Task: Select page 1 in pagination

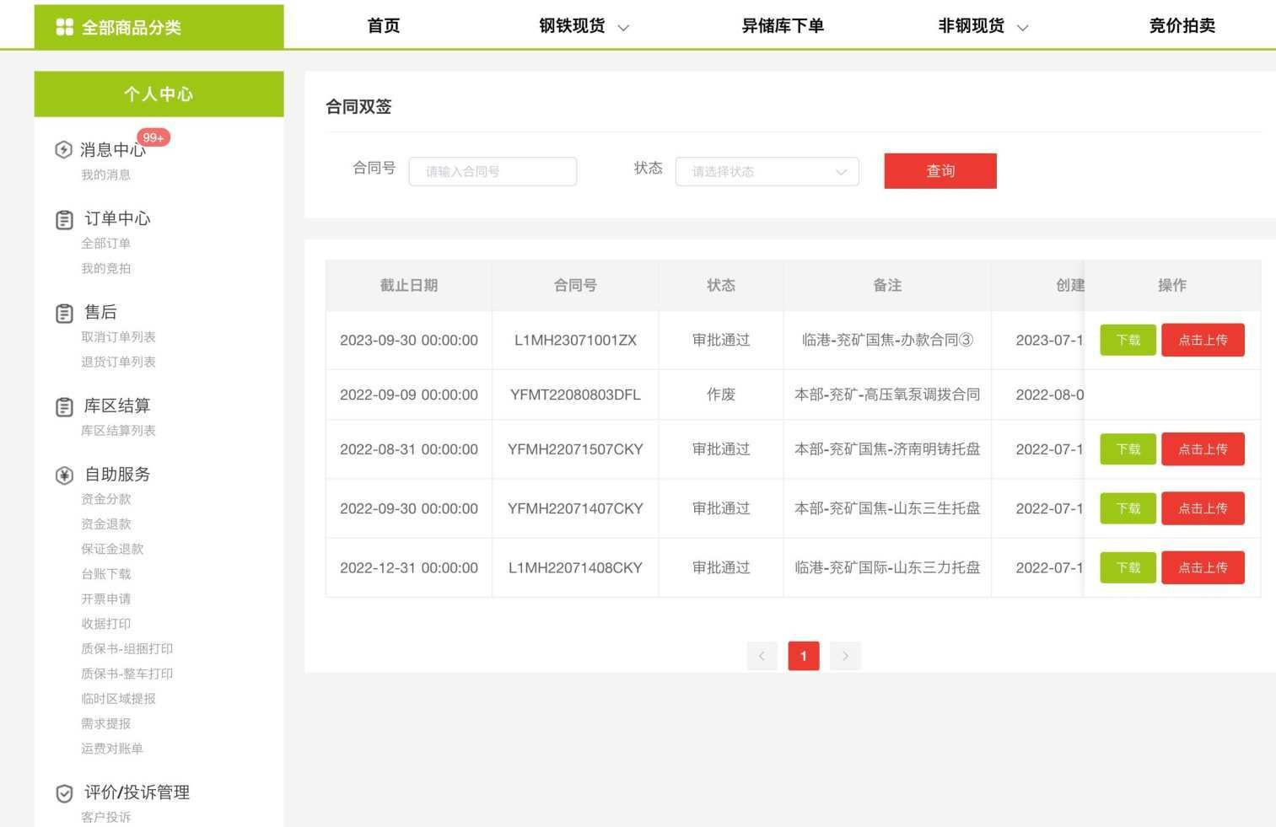Action: (x=804, y=656)
